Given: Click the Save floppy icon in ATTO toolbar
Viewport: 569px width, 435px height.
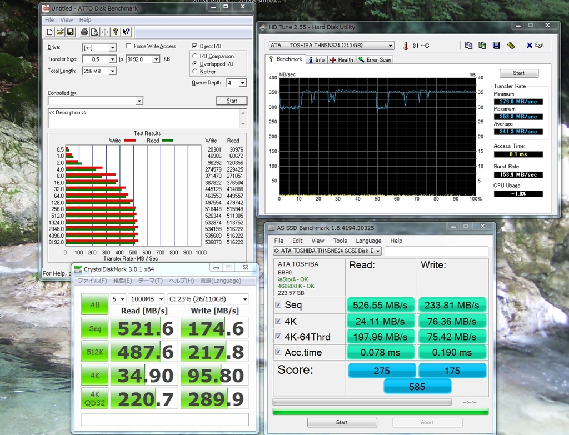Looking at the screenshot, I should point(70,32).
